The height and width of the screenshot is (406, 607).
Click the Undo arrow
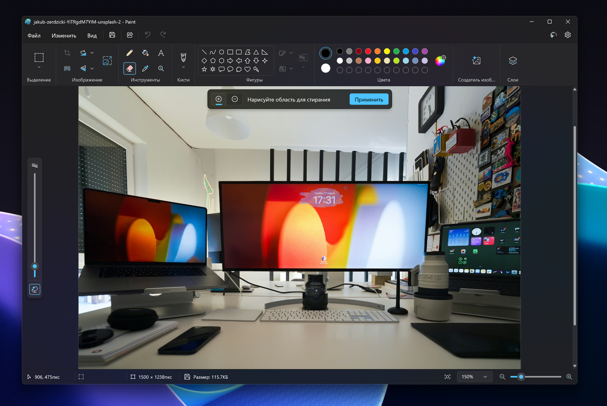tap(148, 35)
